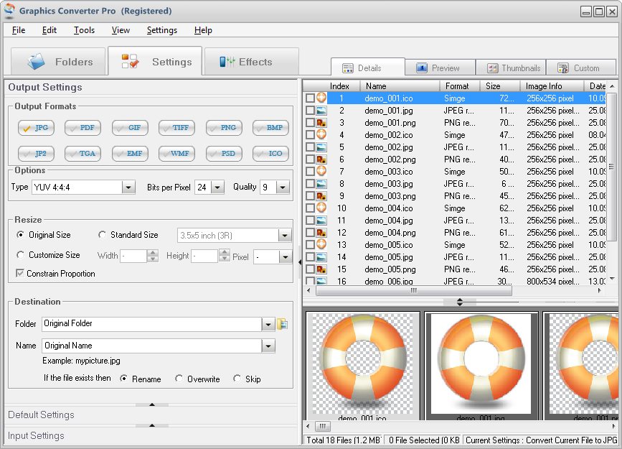622x449 pixels.
Task: Open the Bits per Pixel dropdown
Action: point(217,188)
